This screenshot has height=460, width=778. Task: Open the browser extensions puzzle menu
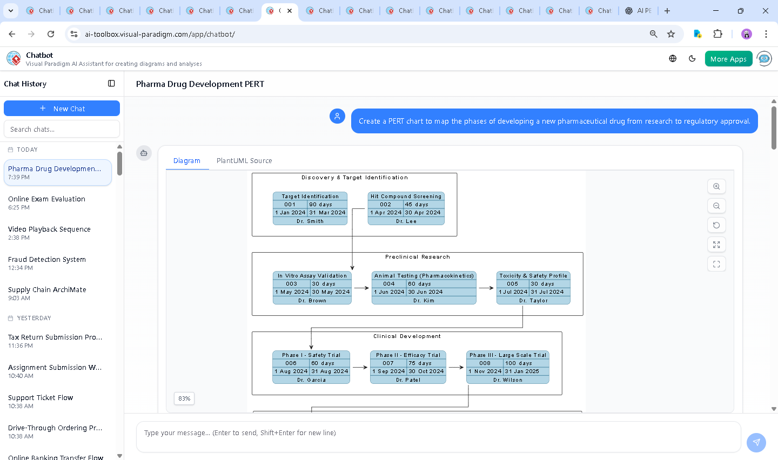(x=717, y=34)
